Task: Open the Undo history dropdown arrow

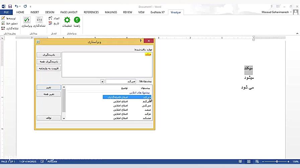Action: pos(20,7)
